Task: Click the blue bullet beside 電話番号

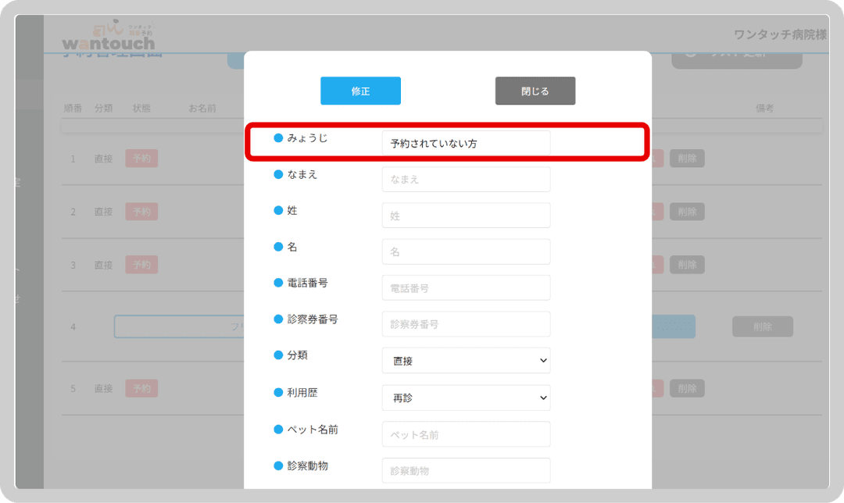Action: (278, 283)
